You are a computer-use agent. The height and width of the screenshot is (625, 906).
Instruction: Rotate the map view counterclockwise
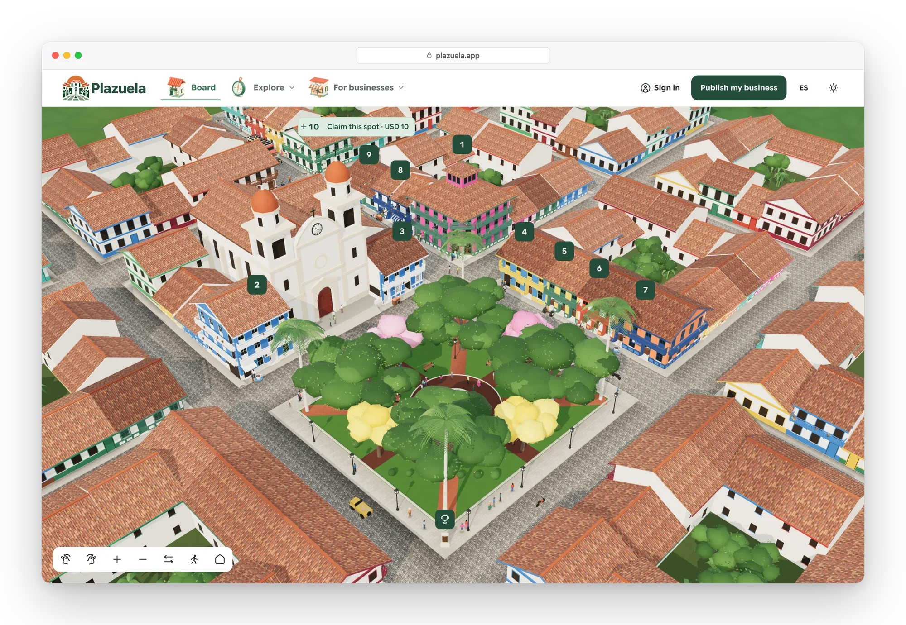(x=66, y=559)
